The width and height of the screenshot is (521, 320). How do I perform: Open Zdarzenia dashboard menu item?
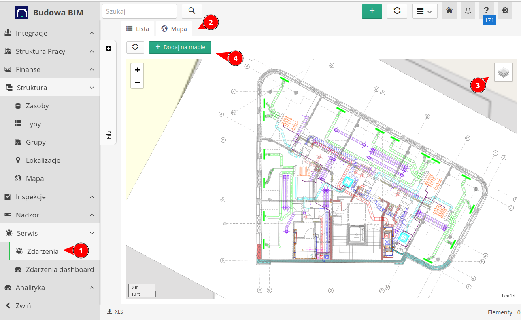[60, 269]
